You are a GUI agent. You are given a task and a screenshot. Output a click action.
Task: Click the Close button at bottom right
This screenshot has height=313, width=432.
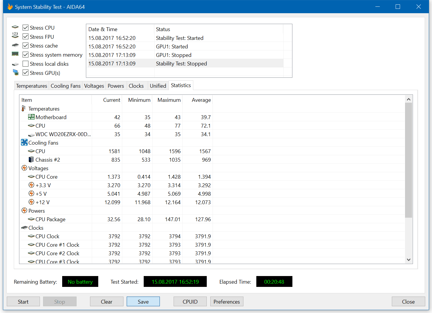tap(408, 302)
